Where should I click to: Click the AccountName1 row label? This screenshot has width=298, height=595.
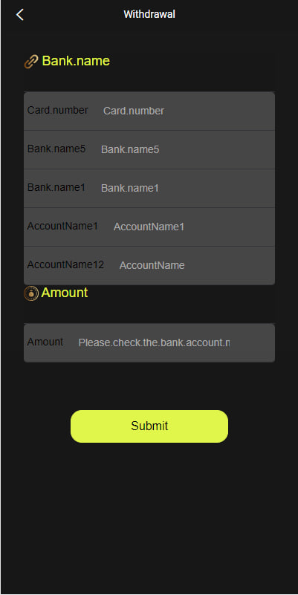(x=62, y=226)
